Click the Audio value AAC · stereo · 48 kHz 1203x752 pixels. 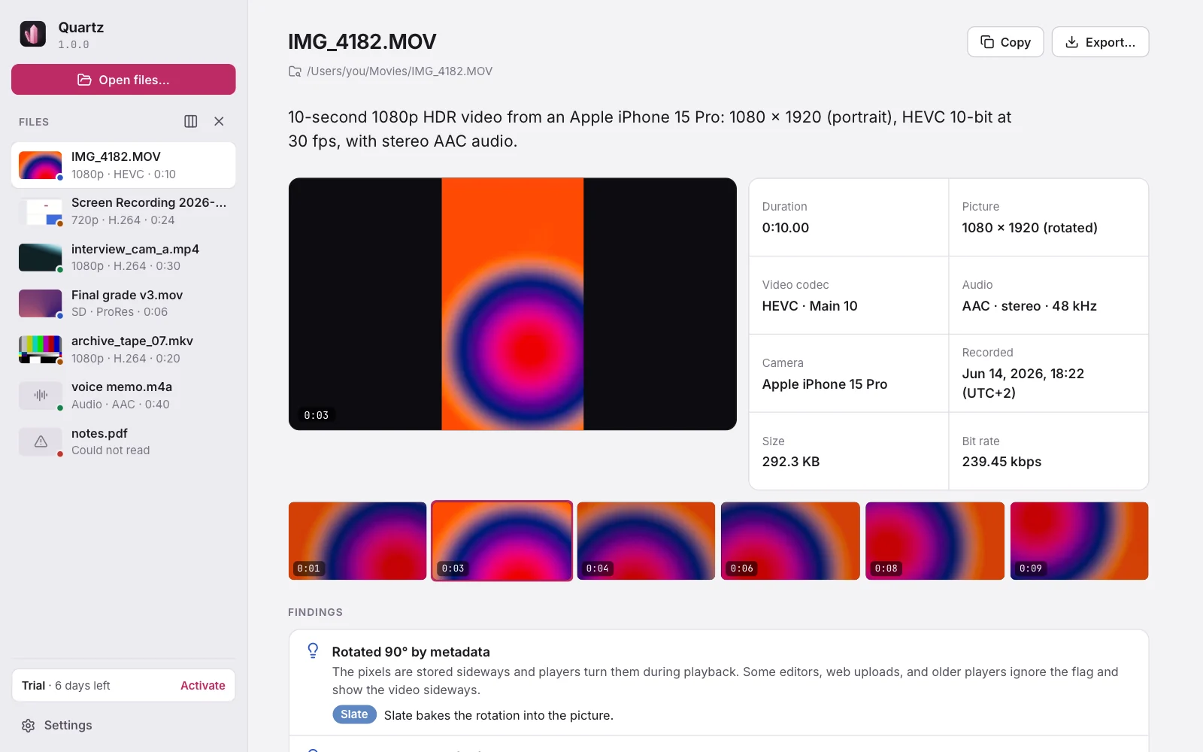pyautogui.click(x=1029, y=306)
